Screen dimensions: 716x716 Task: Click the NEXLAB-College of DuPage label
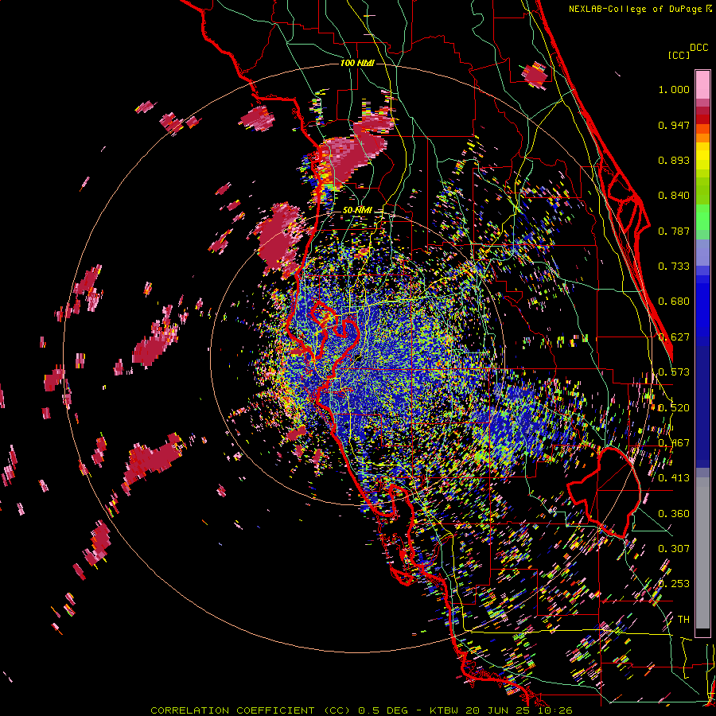(x=636, y=9)
